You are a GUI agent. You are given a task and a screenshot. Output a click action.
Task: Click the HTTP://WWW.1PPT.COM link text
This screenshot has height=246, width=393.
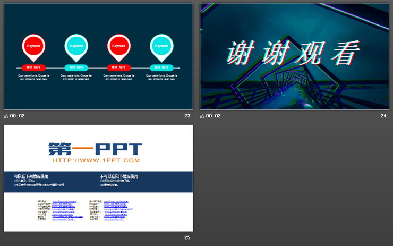(x=96, y=160)
